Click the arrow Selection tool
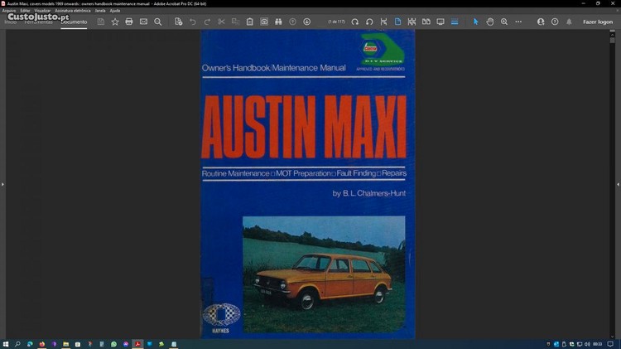621x349 pixels. [x=476, y=22]
